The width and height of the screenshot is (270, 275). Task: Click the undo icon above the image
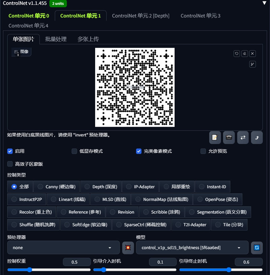pos(237,53)
